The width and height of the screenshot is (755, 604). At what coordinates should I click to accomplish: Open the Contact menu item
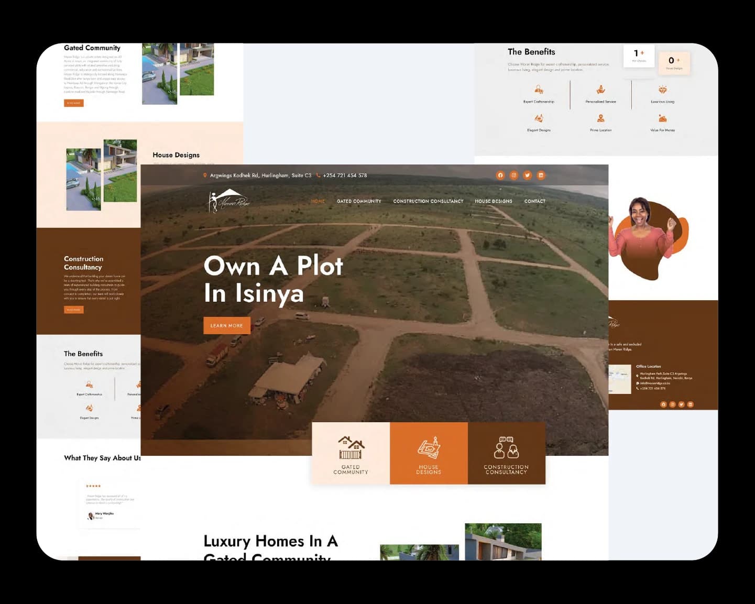pos(535,201)
